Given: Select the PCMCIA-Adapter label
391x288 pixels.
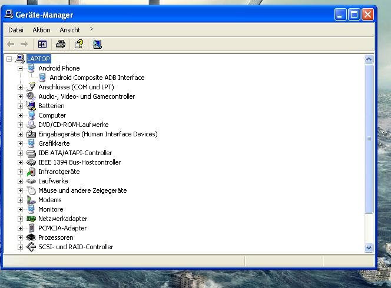Looking at the screenshot, I should 62,228.
